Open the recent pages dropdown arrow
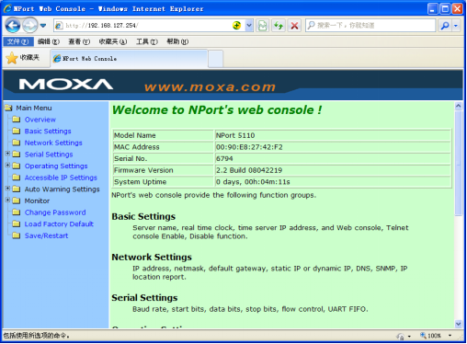467x344 pixels. (x=43, y=26)
